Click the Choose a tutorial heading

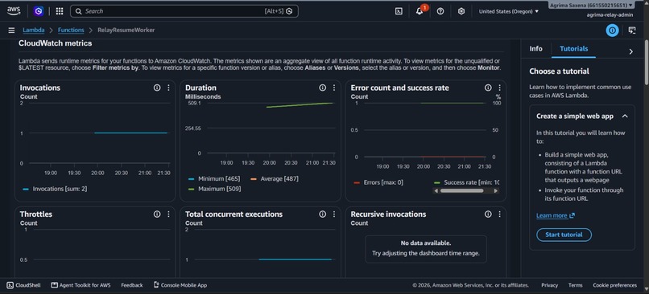coord(559,71)
